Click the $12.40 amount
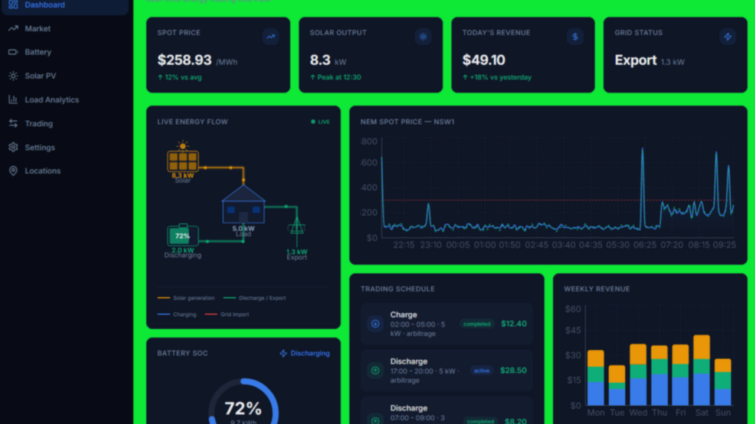Screen dimensions: 755x424 [514, 323]
